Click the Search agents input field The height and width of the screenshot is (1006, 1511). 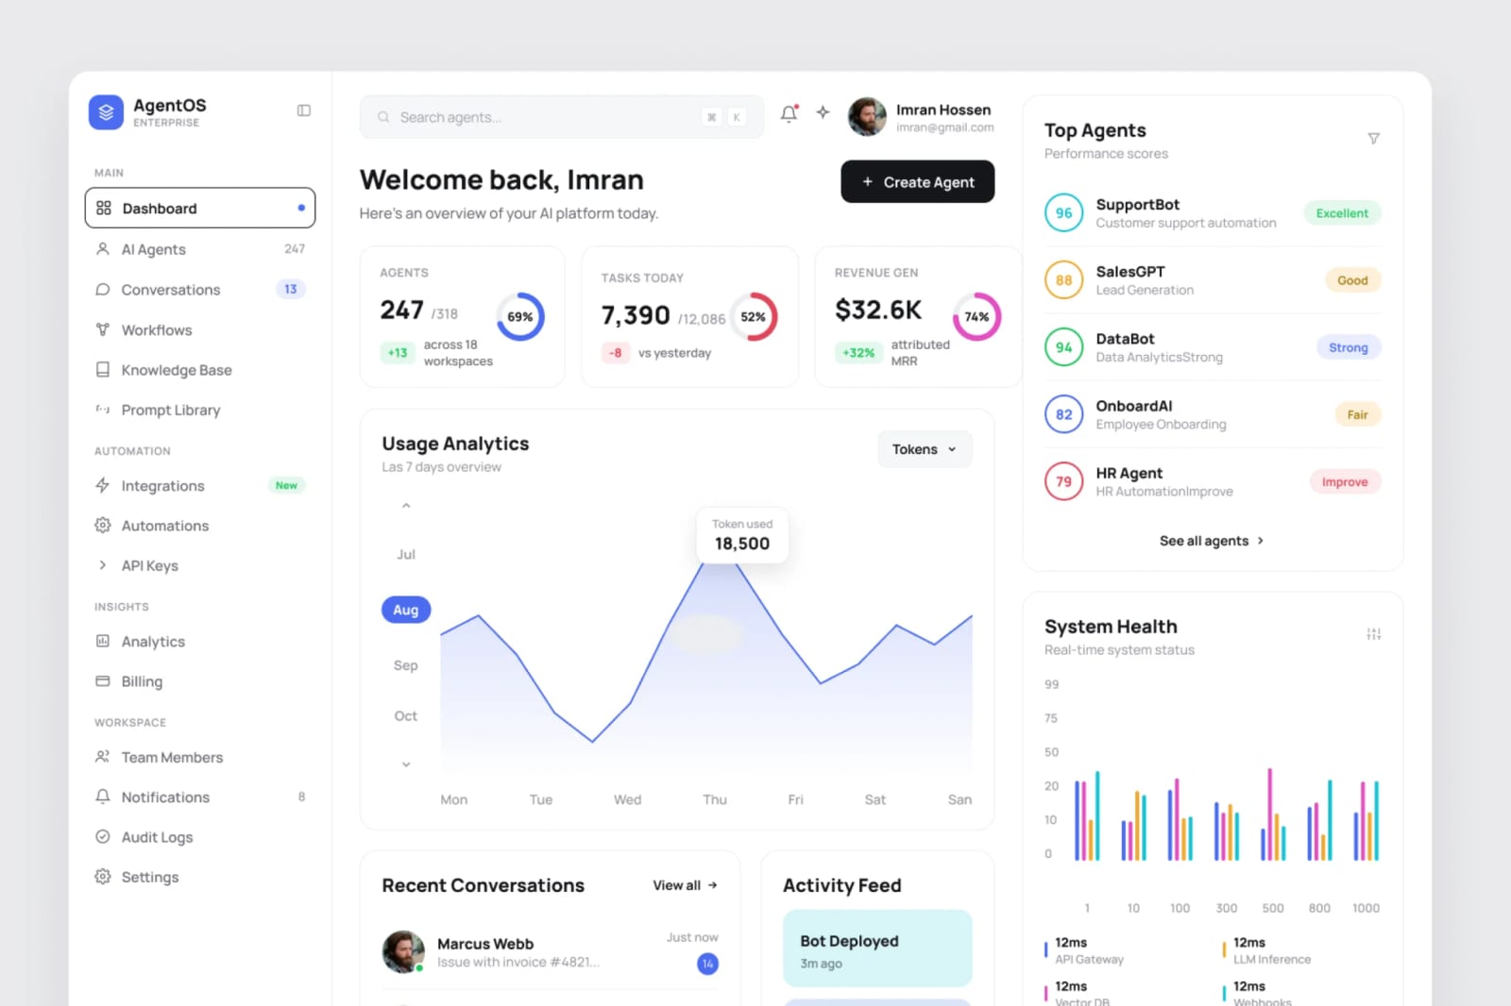pos(561,117)
